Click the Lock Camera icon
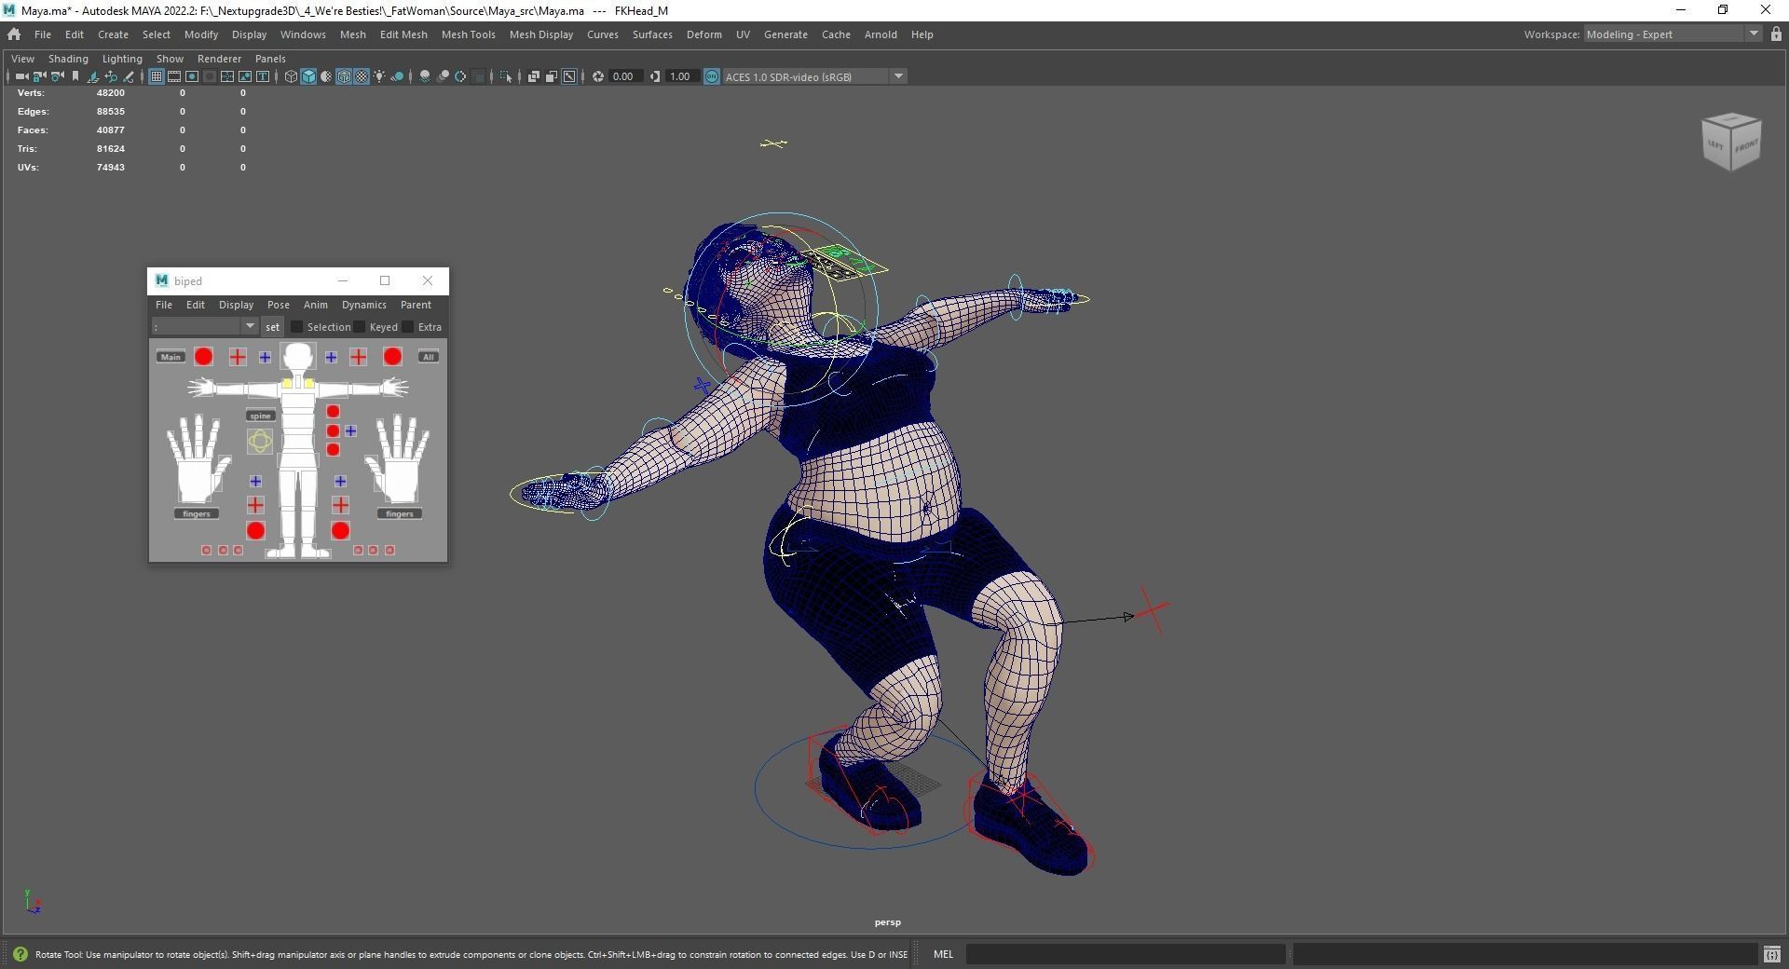The image size is (1789, 969). point(39,76)
